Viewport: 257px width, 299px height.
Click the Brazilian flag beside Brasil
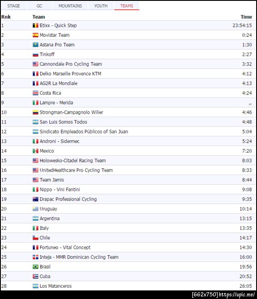point(36,267)
